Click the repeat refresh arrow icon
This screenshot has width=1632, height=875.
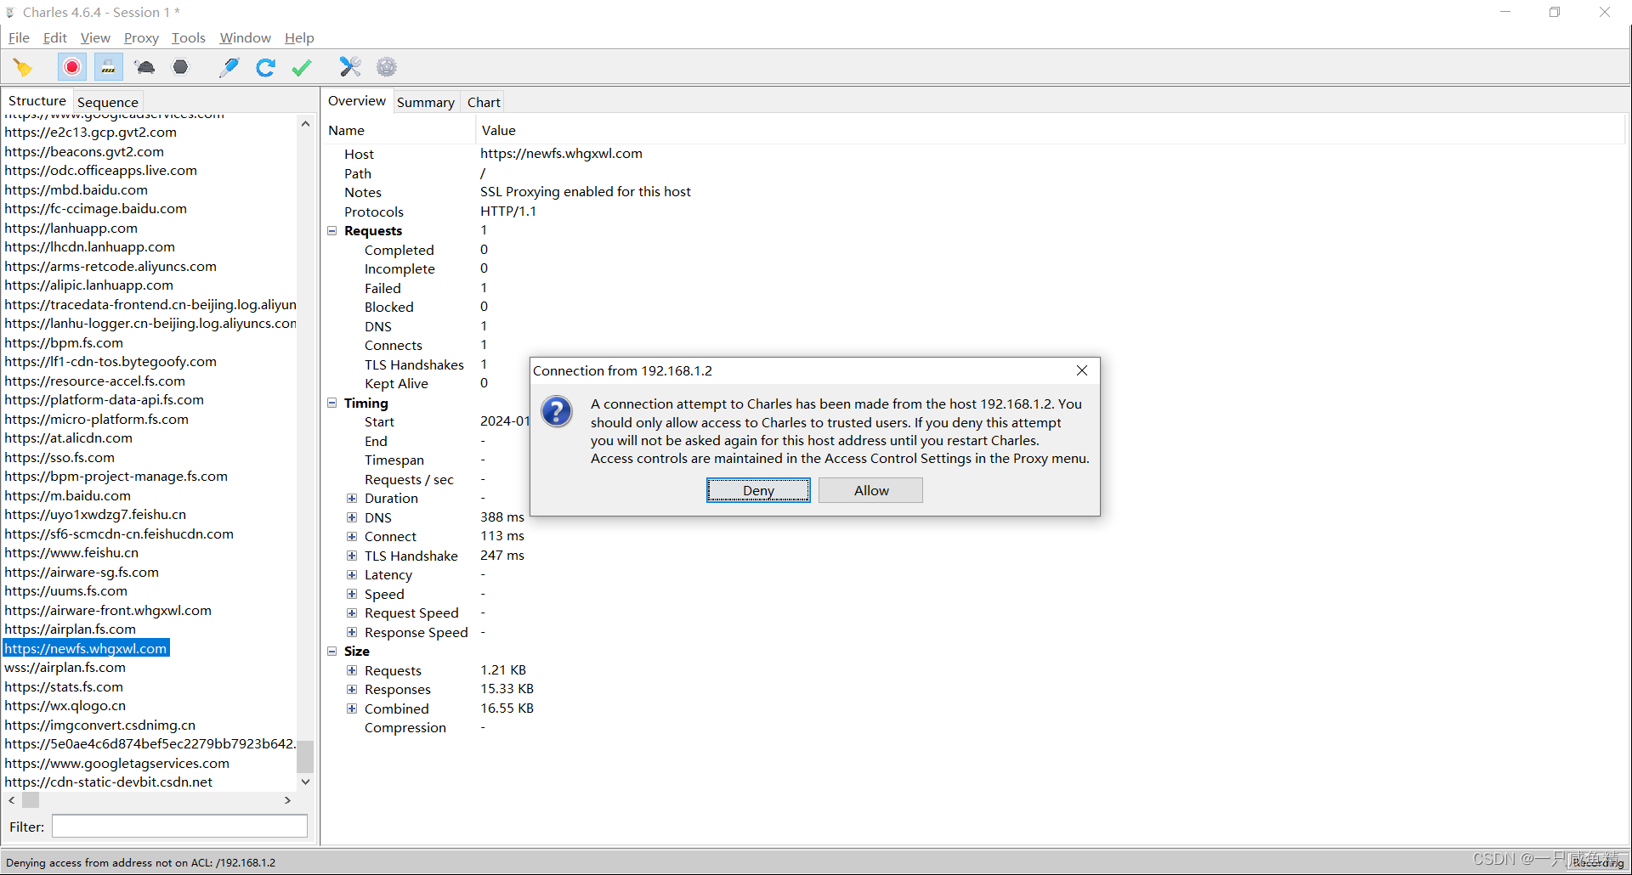(265, 67)
